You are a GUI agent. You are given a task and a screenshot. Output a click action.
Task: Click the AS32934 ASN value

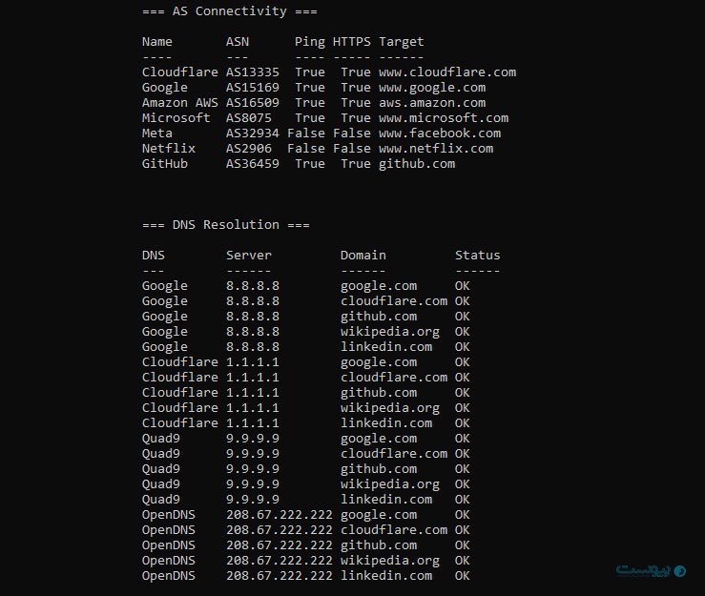tap(253, 134)
